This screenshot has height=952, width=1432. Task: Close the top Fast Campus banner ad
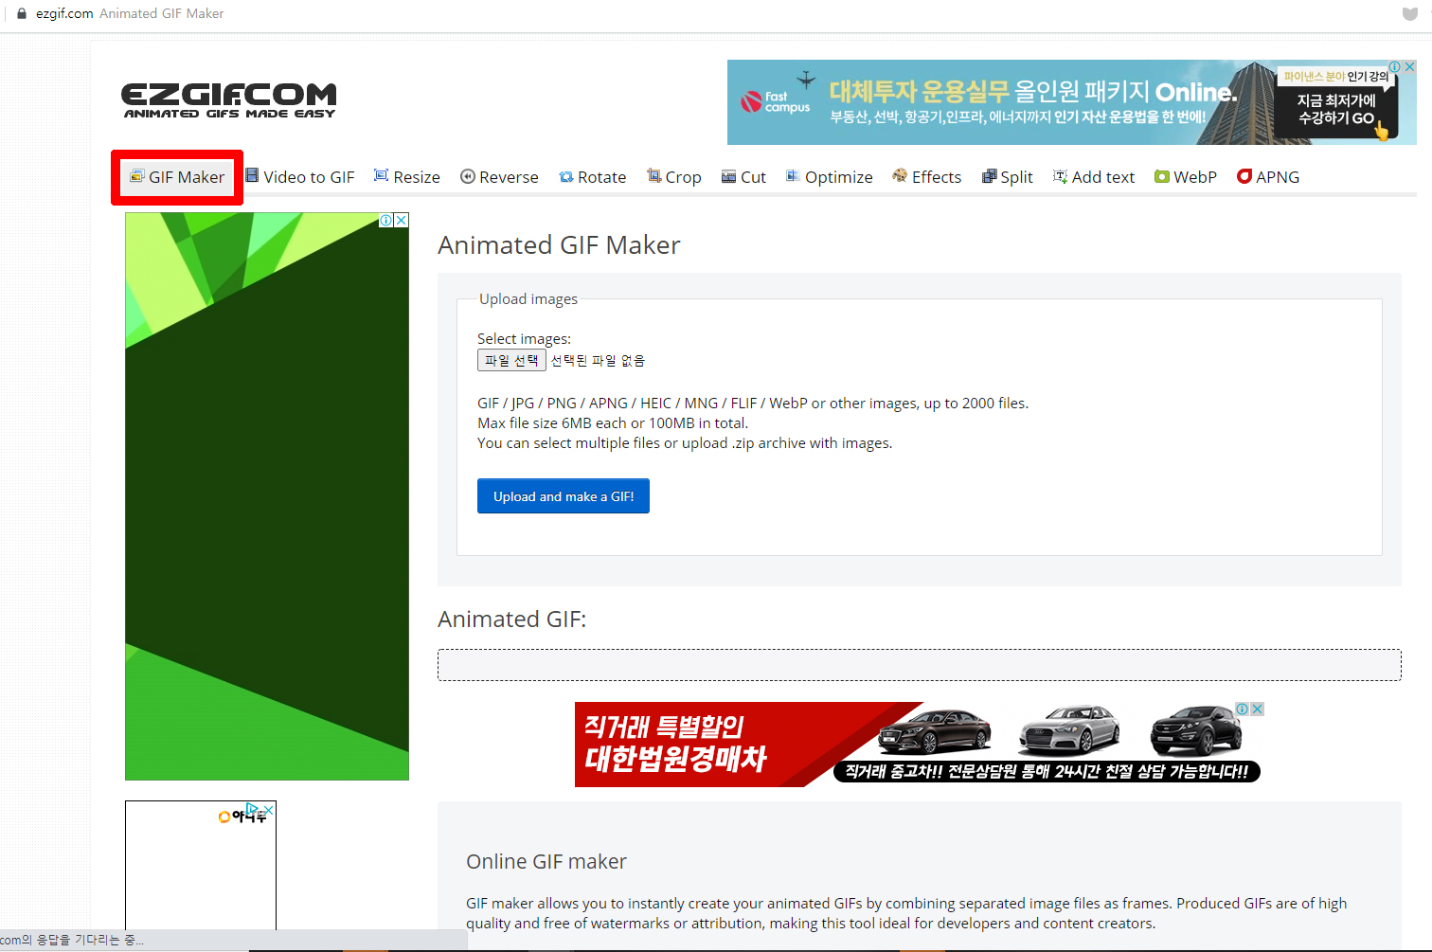coord(1409,67)
